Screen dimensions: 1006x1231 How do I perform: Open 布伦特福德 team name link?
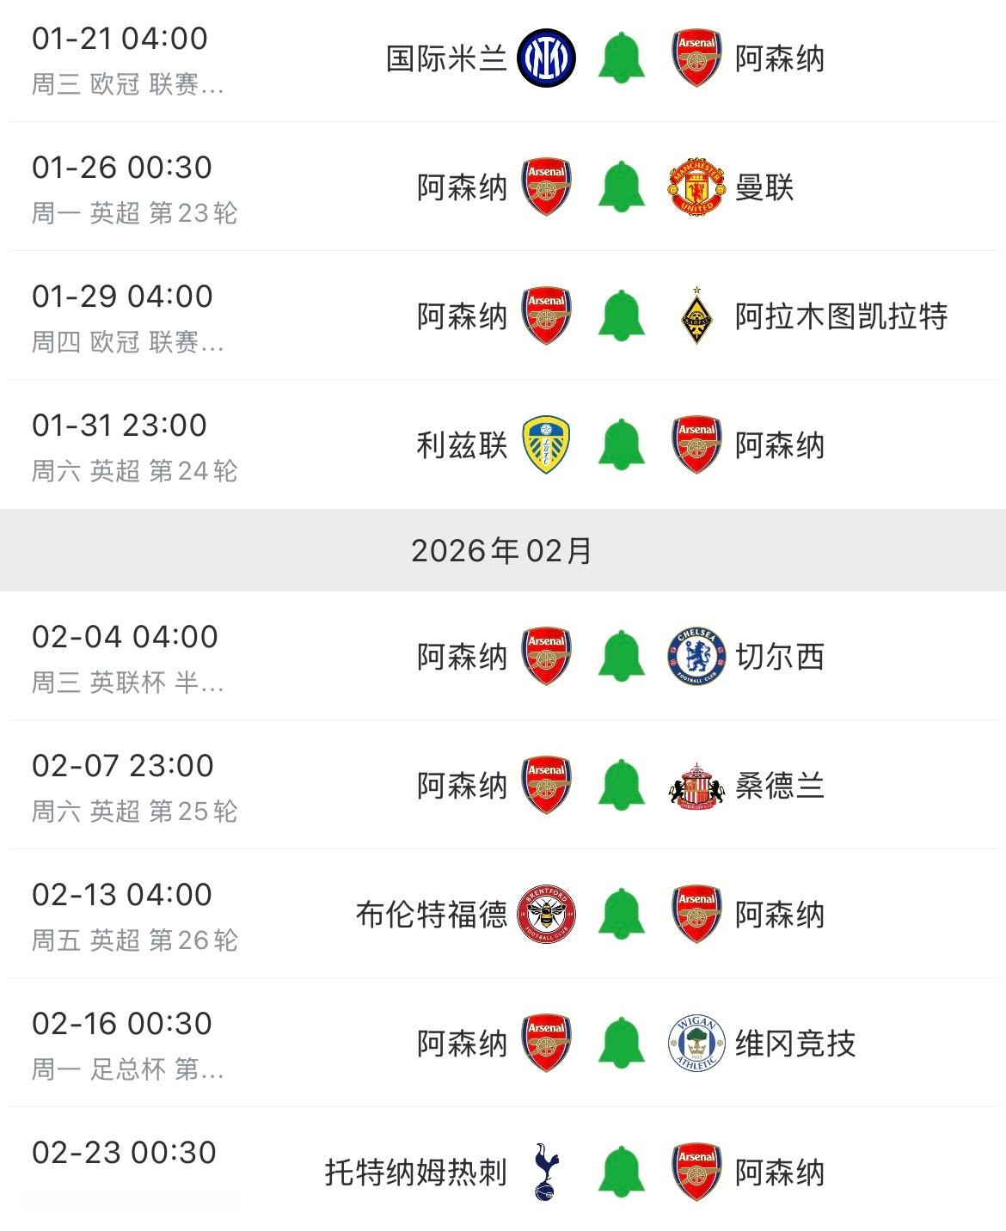click(432, 915)
